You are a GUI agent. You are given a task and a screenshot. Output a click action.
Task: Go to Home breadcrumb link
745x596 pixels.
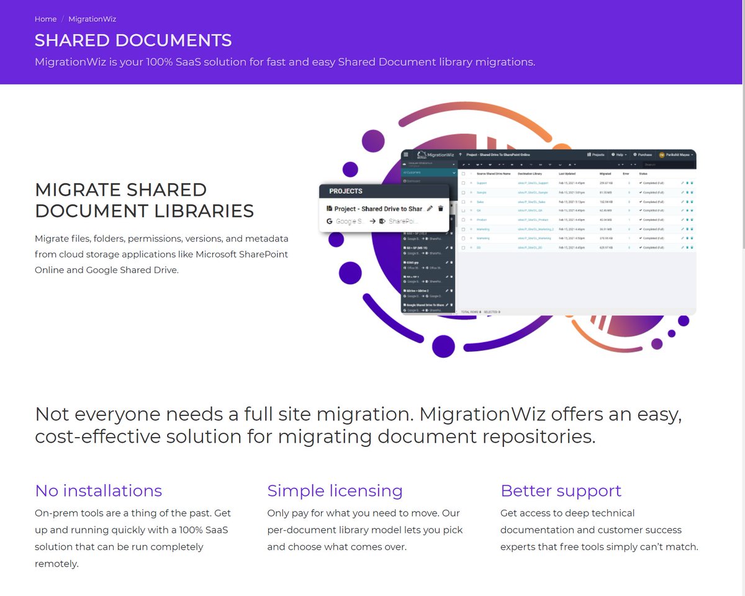click(45, 19)
